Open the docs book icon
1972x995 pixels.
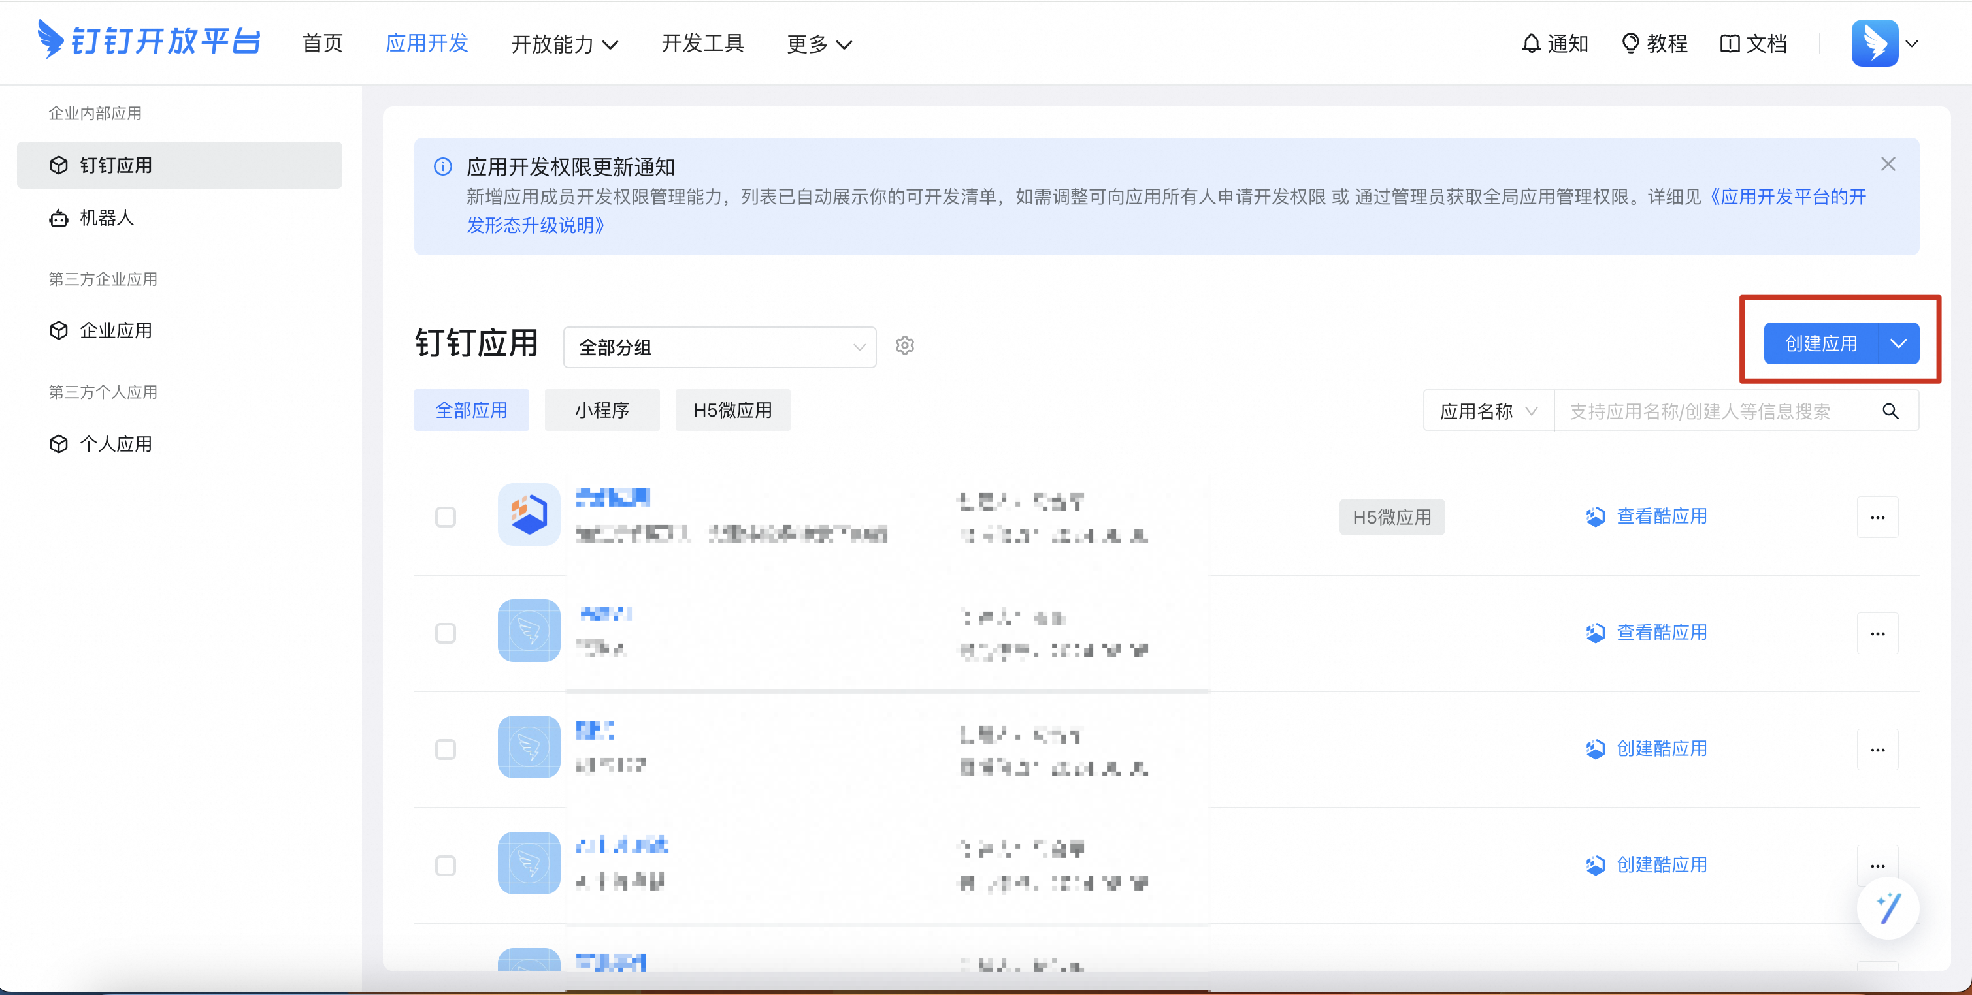coord(1730,44)
